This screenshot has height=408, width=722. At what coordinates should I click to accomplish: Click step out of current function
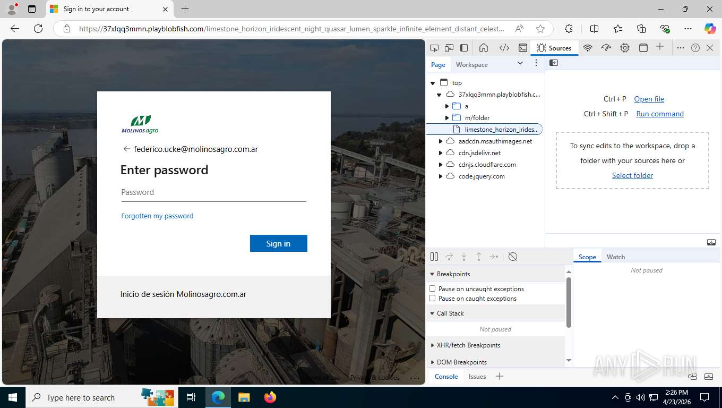[x=479, y=257]
